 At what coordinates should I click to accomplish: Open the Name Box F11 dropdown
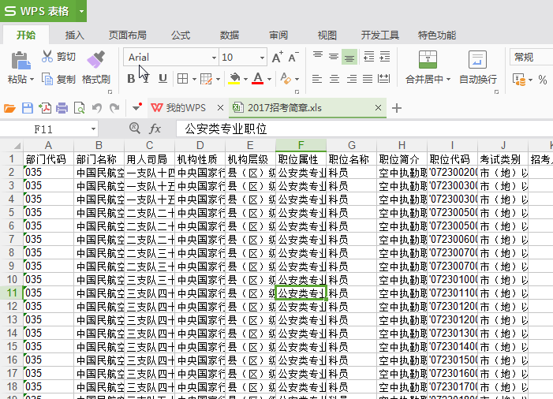93,129
